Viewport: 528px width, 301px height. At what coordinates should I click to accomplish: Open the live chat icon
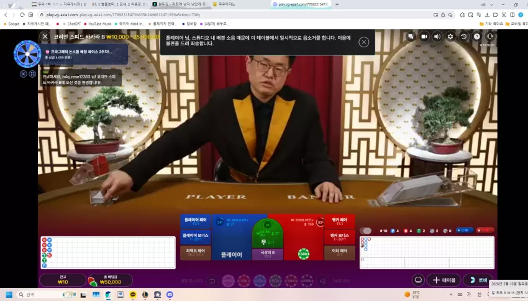[411, 37]
